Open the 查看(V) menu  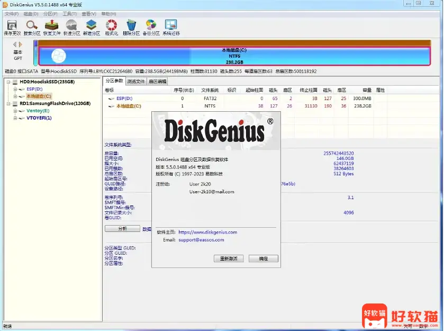tap(89, 14)
